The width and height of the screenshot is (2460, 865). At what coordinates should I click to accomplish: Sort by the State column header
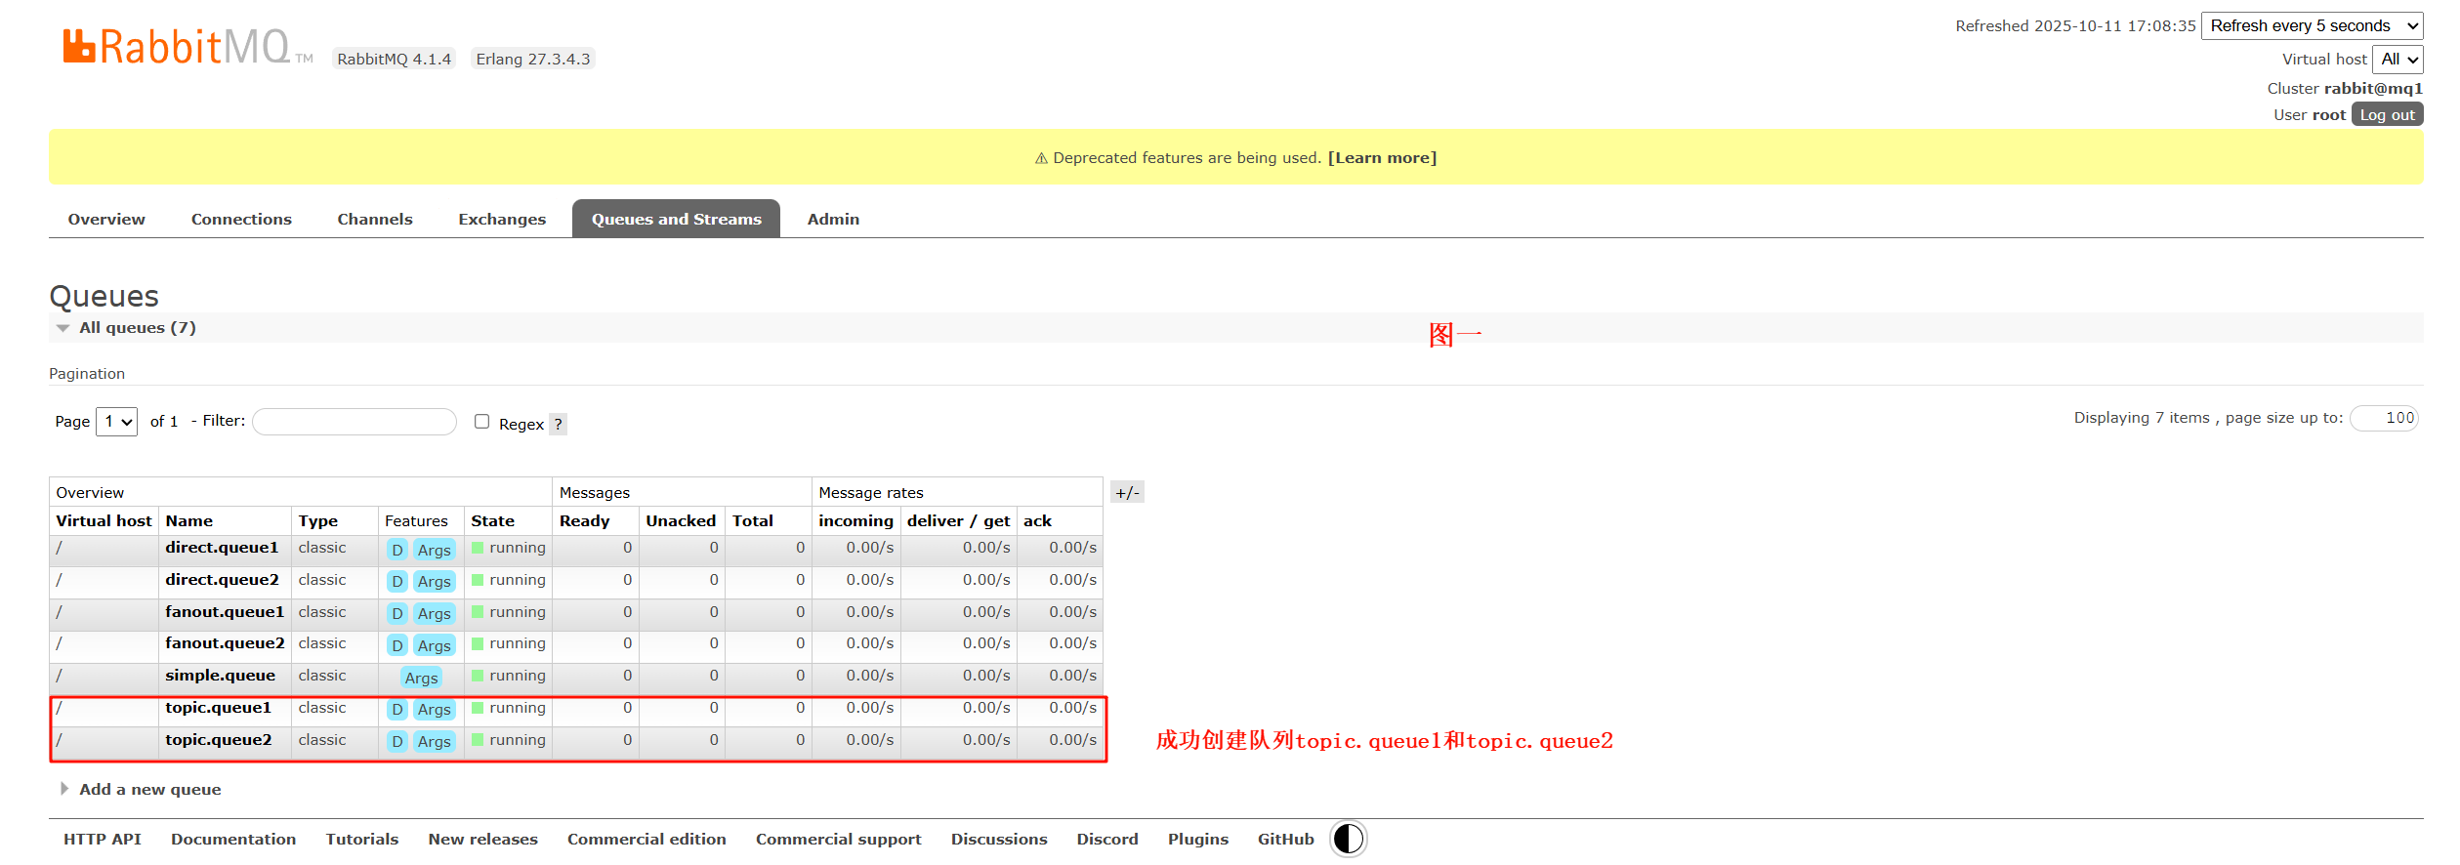(492, 520)
